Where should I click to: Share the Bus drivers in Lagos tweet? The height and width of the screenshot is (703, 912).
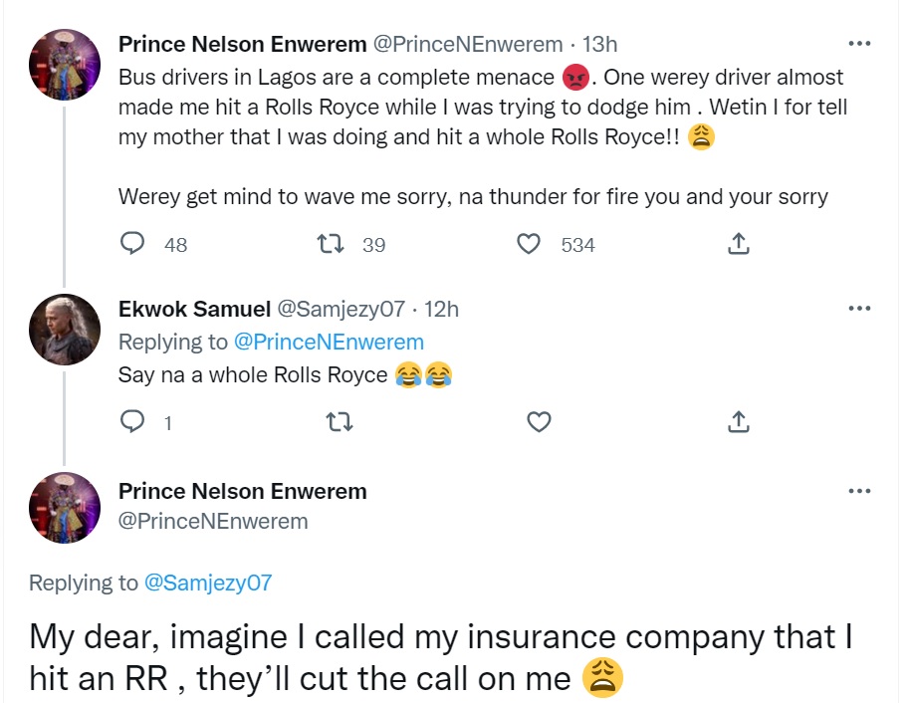coord(738,244)
